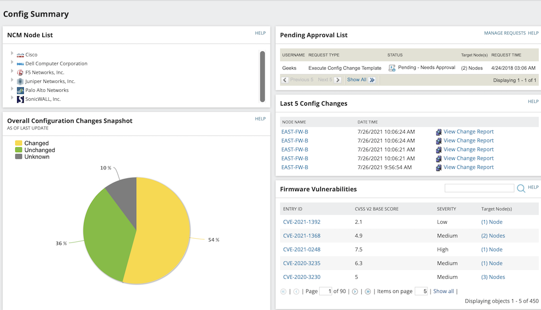Screen dimensions: 541x310
Task: Click the yellow Changed legend swatch
Action: (18, 143)
